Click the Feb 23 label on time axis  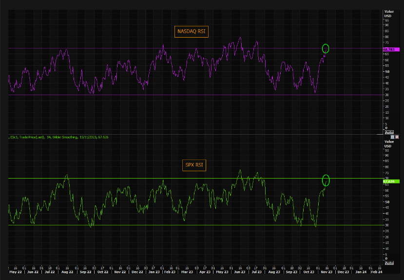170,272
